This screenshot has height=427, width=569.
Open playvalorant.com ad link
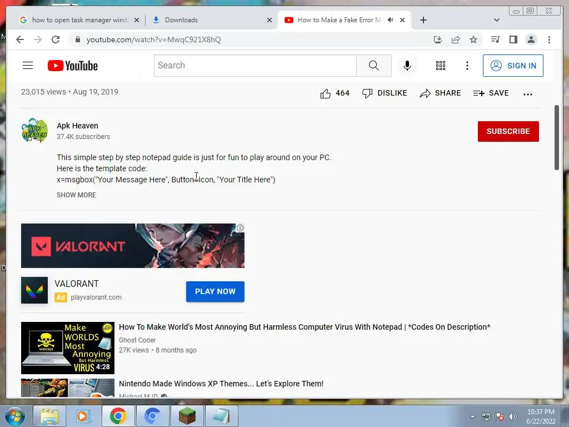tap(96, 297)
